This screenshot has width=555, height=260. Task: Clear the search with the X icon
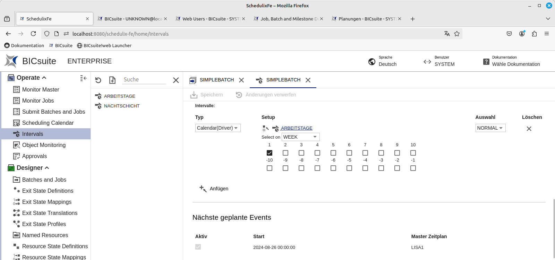[176, 80]
